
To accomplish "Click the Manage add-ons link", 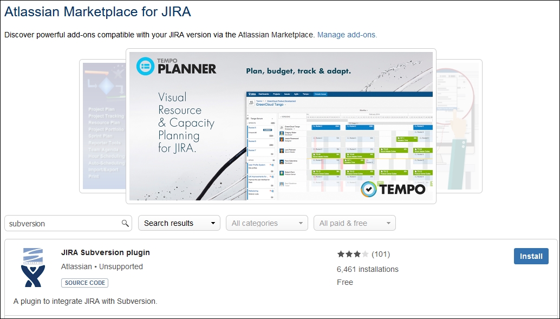I will click(347, 35).
